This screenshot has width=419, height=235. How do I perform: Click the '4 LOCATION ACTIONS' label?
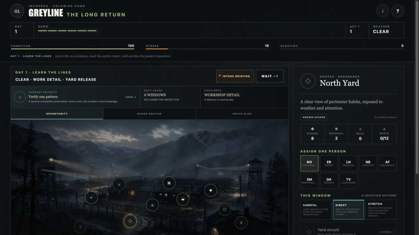click(x=379, y=196)
